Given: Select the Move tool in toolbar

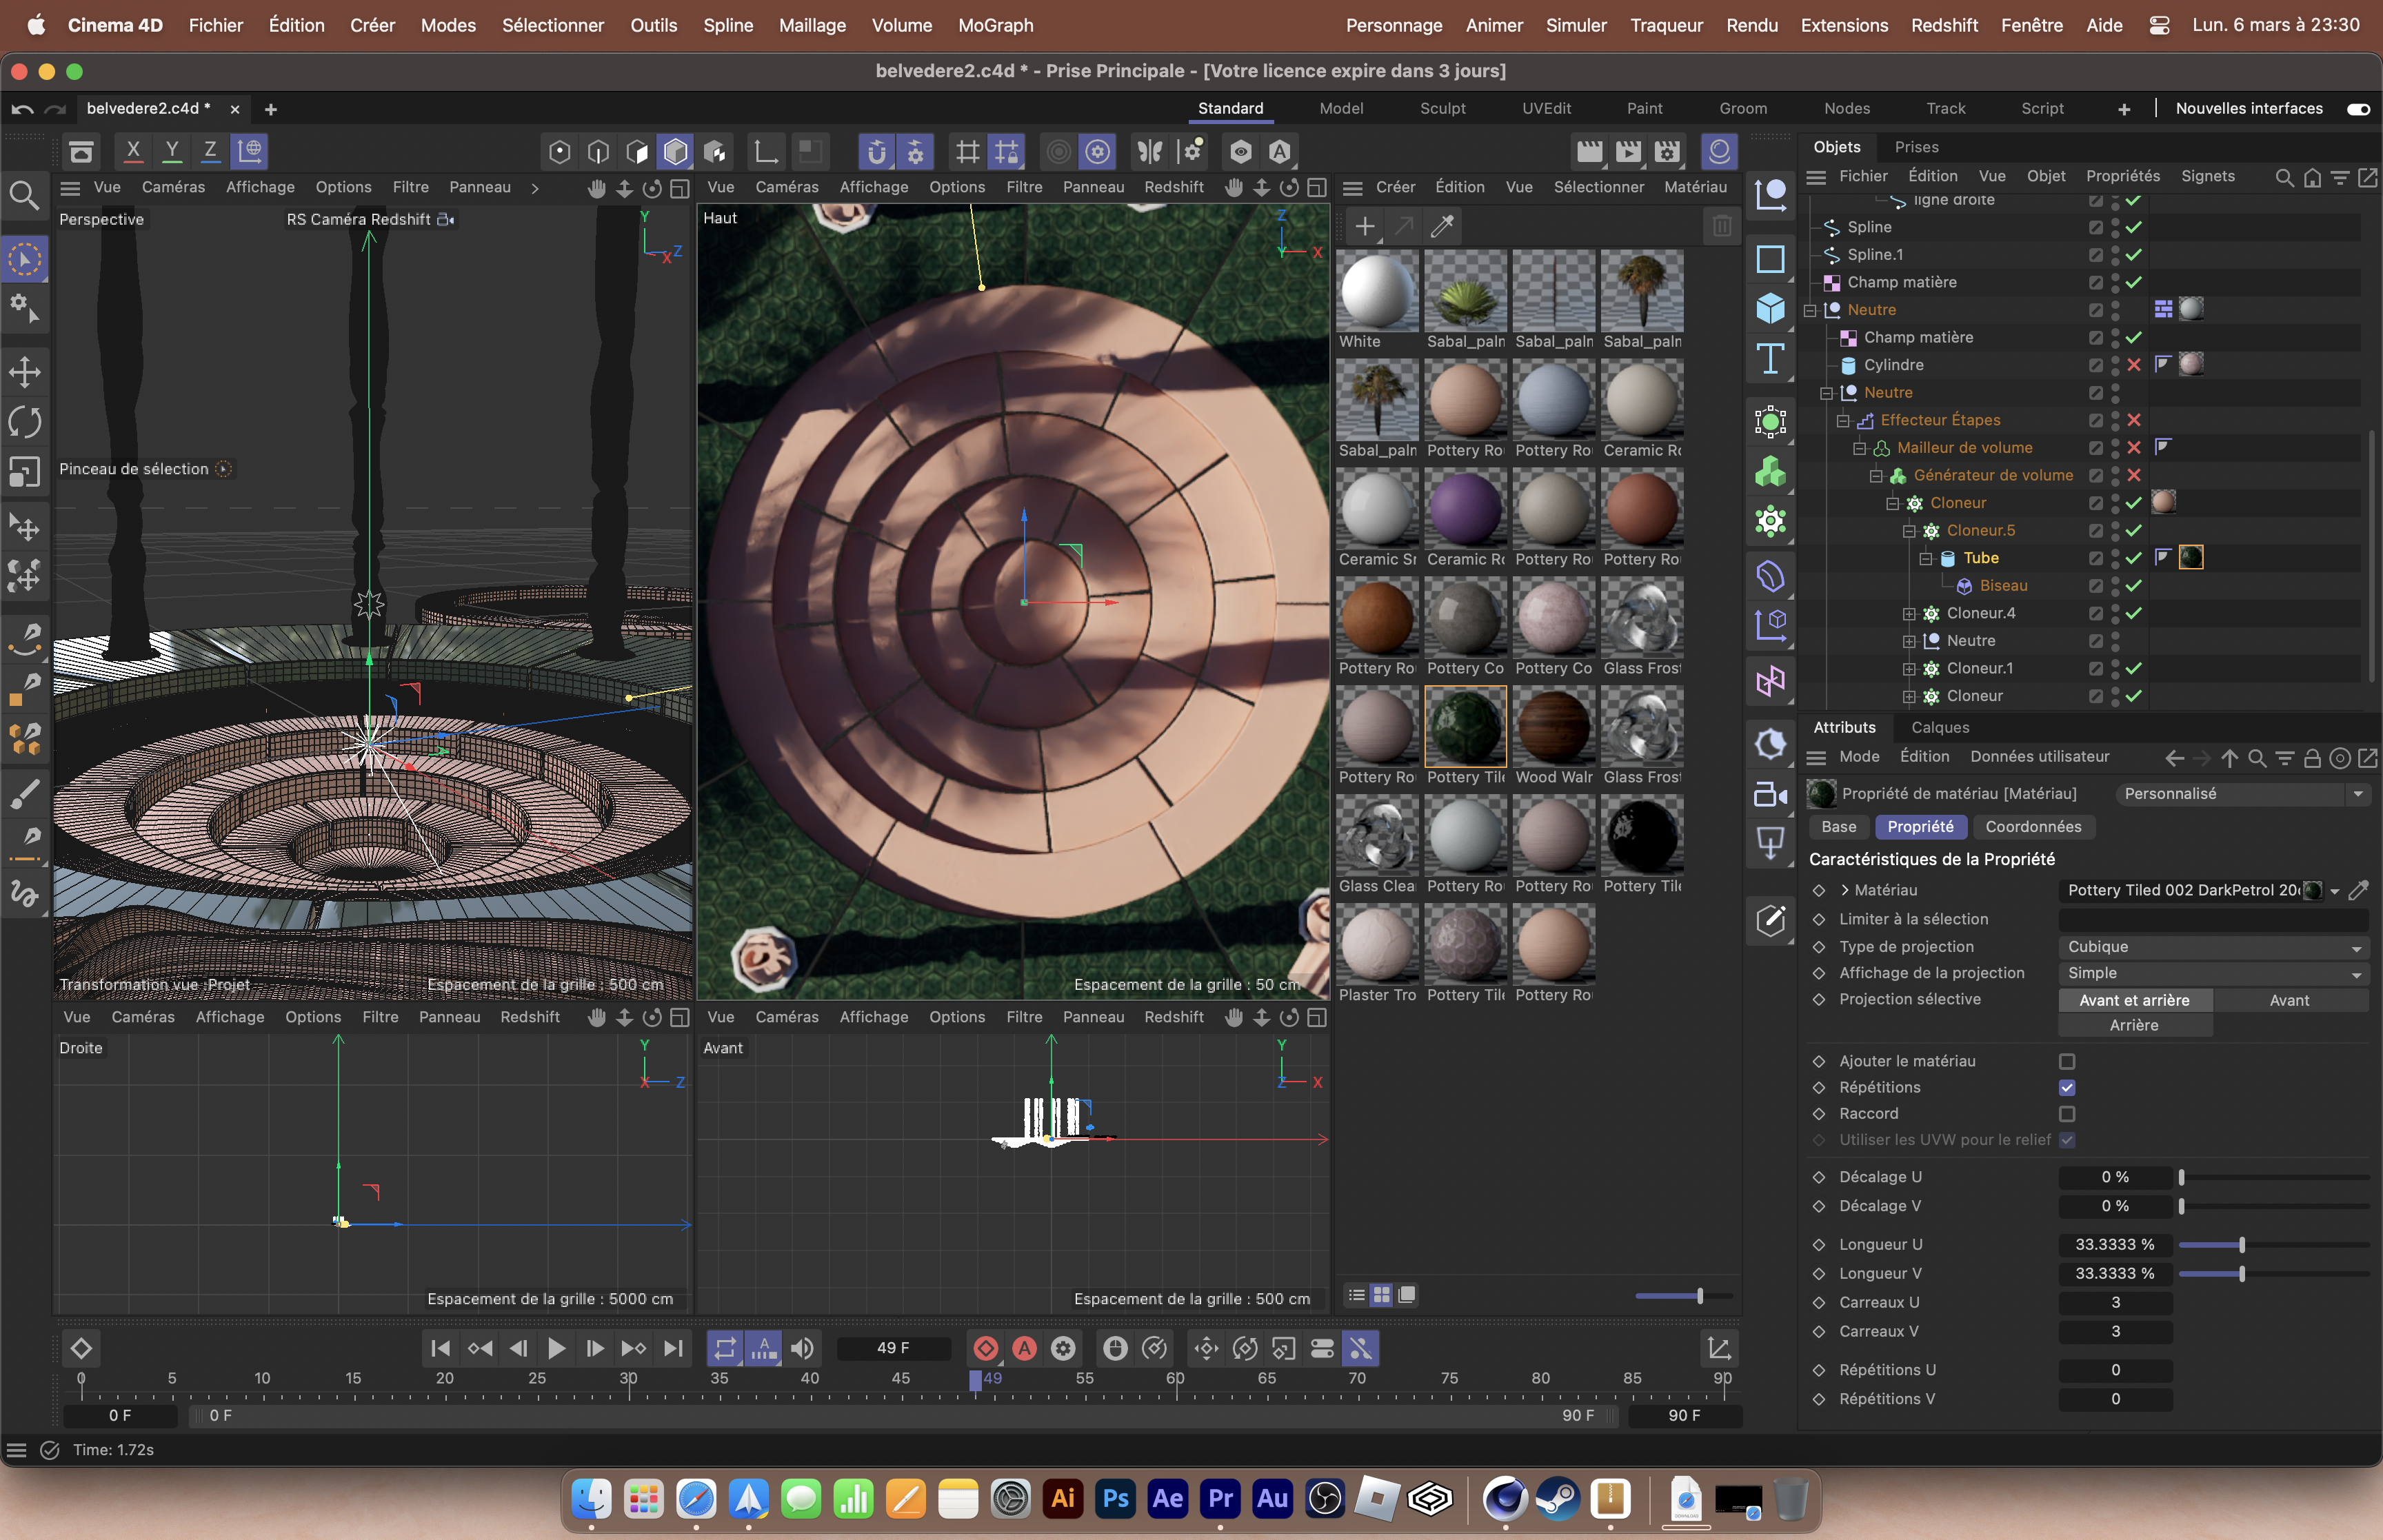Looking at the screenshot, I should 24,369.
